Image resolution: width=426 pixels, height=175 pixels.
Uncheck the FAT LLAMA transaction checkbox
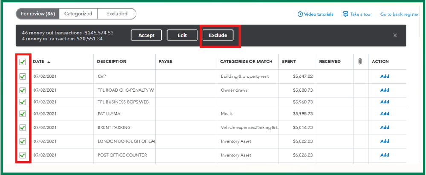point(23,113)
